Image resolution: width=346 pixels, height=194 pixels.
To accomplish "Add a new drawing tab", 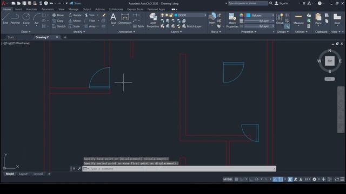I will [65, 37].
